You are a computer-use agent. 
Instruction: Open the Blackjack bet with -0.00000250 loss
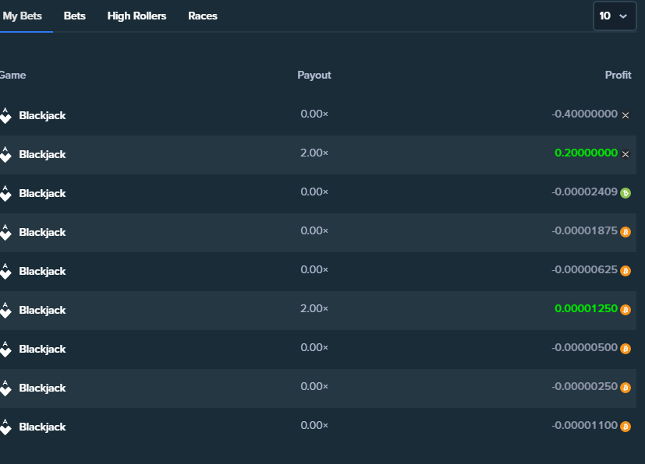click(x=42, y=388)
